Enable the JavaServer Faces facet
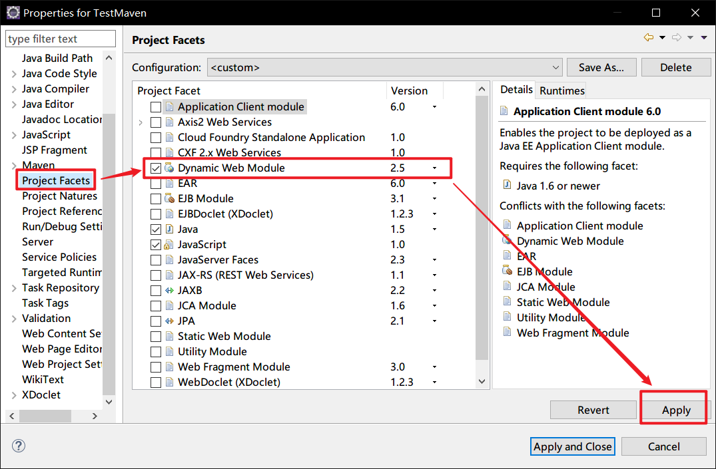 click(x=156, y=259)
